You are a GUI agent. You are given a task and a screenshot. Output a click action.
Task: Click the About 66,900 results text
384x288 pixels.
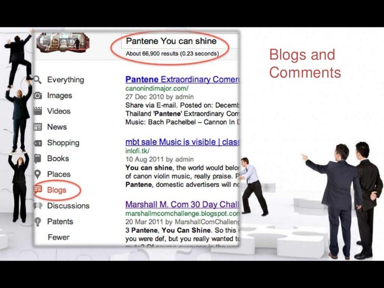pyautogui.click(x=172, y=54)
